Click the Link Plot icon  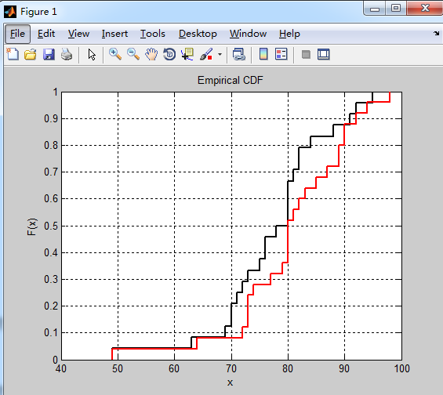point(239,54)
